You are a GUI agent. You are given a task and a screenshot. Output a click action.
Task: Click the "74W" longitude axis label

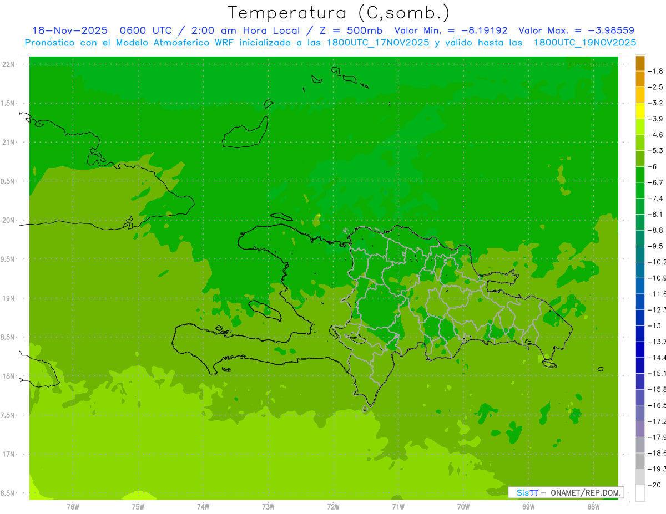point(203,506)
